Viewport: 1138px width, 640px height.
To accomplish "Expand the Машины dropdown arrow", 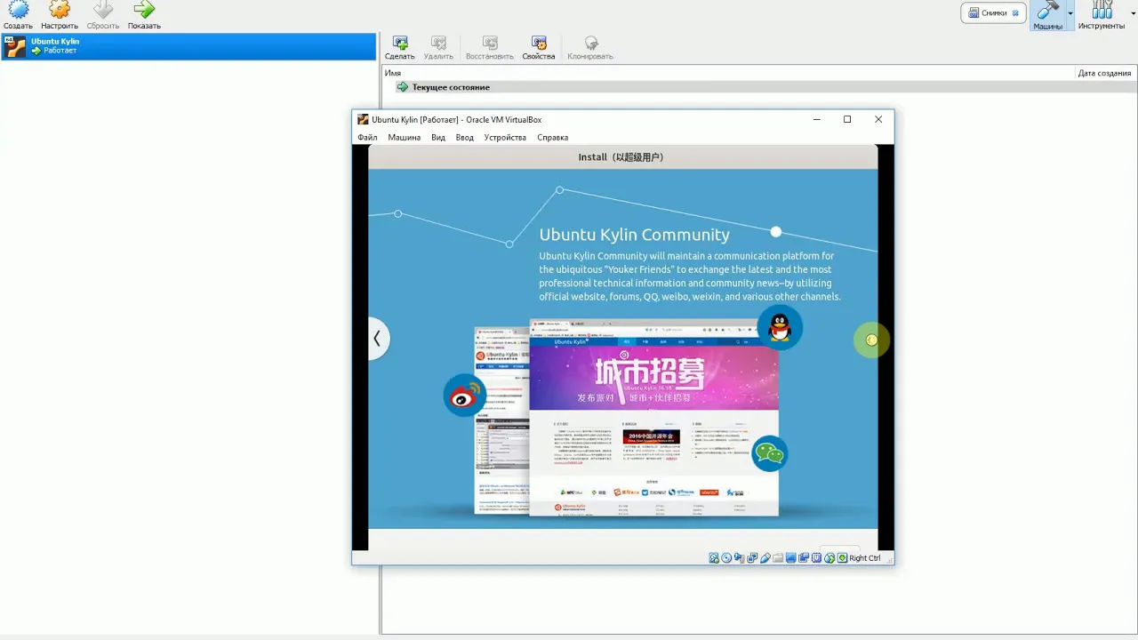I will coord(1070,13).
